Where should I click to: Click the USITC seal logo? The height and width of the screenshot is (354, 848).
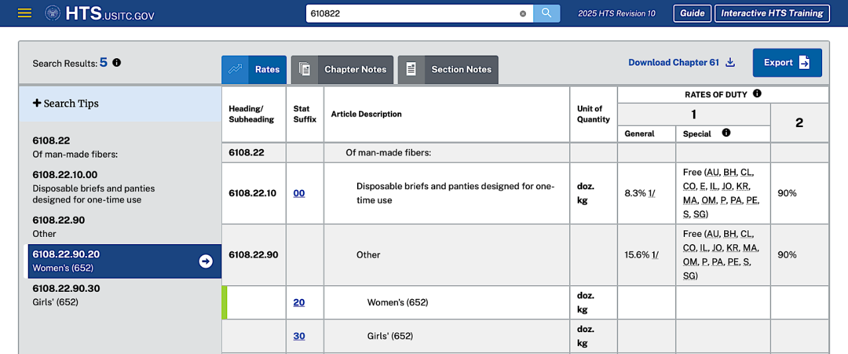coord(52,13)
